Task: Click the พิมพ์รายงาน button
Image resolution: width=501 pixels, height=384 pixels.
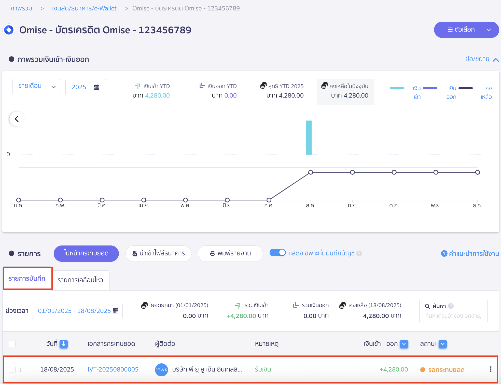Action: pos(230,253)
